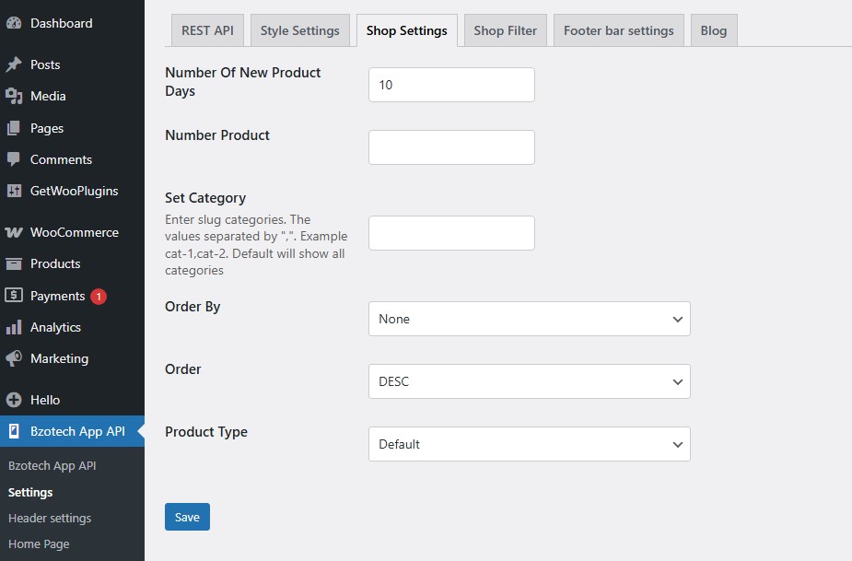Open Settings submenu link
This screenshot has height=561, width=852.
pos(30,493)
